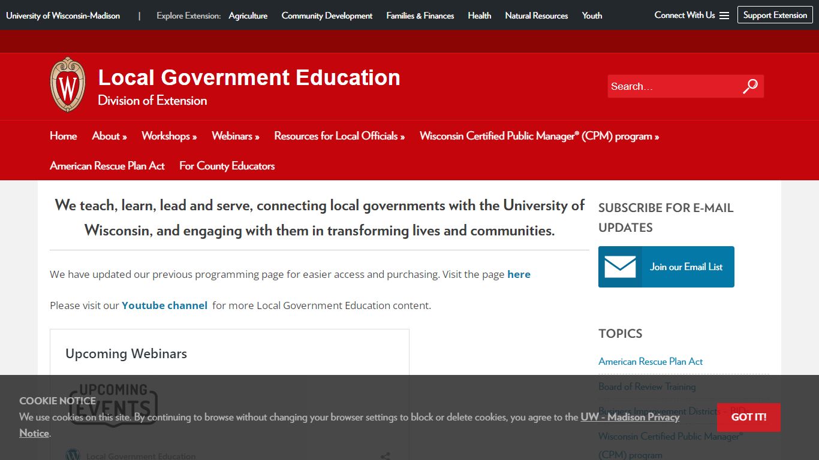
Task: Expand Resources for Local Officials menu
Action: point(339,136)
